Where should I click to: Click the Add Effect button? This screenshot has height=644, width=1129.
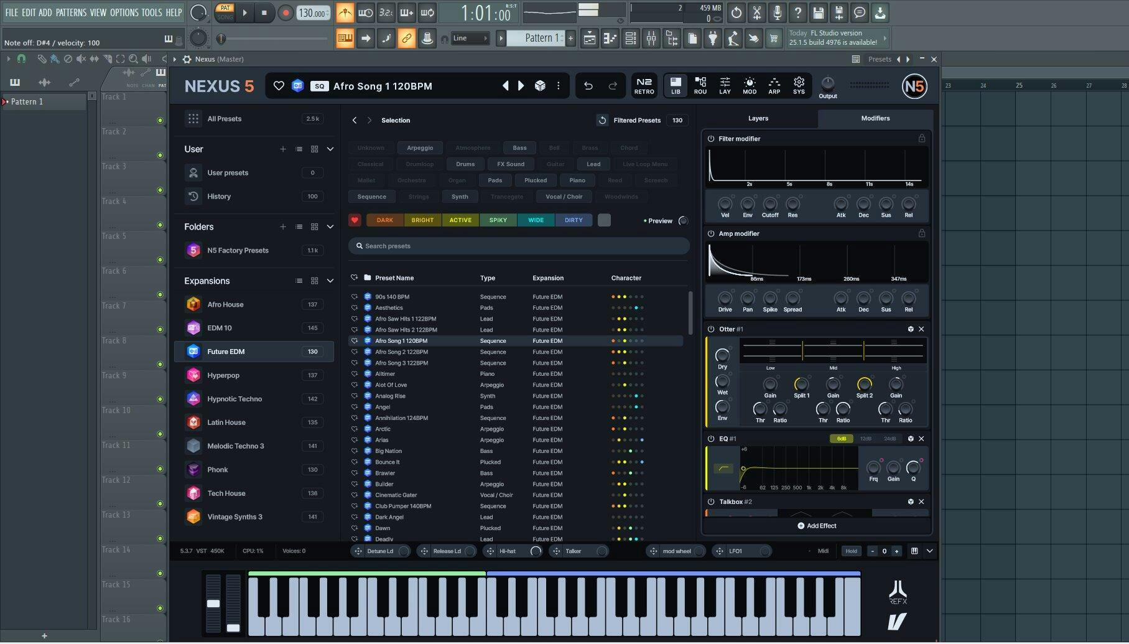817,526
